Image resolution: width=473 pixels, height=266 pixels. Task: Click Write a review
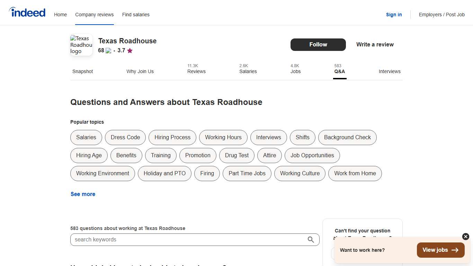click(375, 44)
